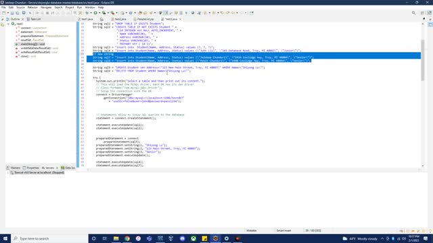Click the Open Perspective icon at top right
Image resolution: width=433 pixels, height=243 pixels.
[x=422, y=13]
